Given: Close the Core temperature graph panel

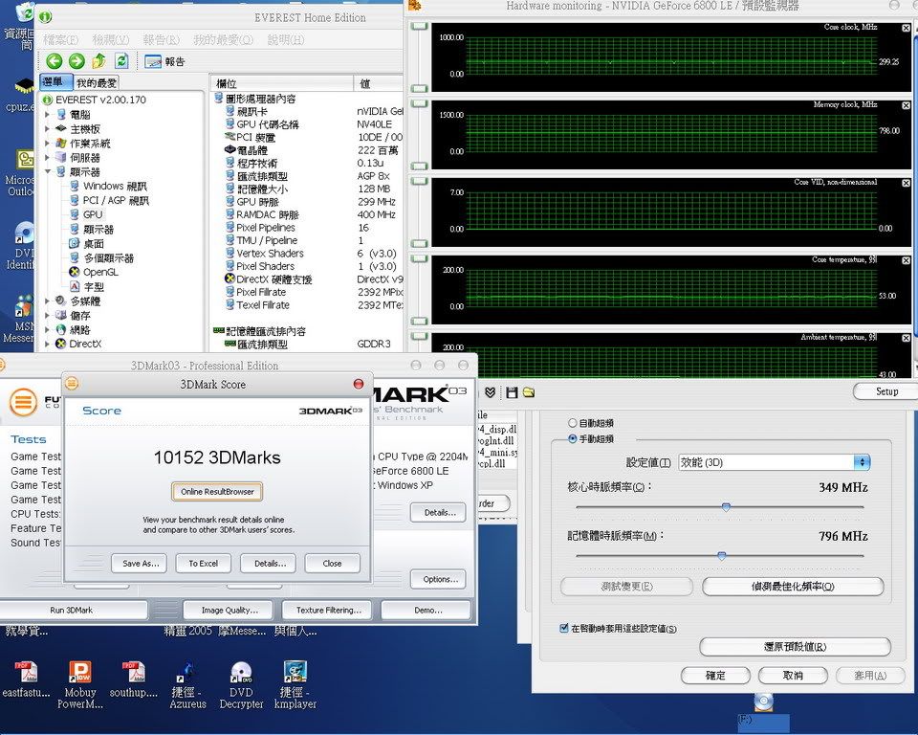Looking at the screenshot, I should click(x=907, y=260).
